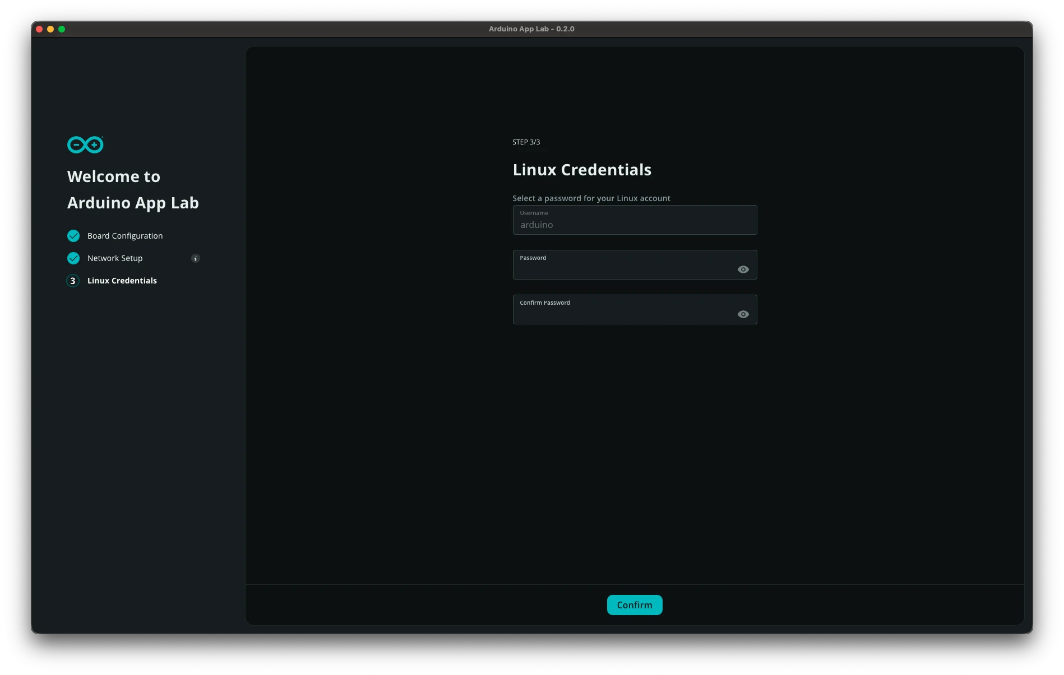
Task: Open the Network Setup step
Action: pyautogui.click(x=114, y=258)
